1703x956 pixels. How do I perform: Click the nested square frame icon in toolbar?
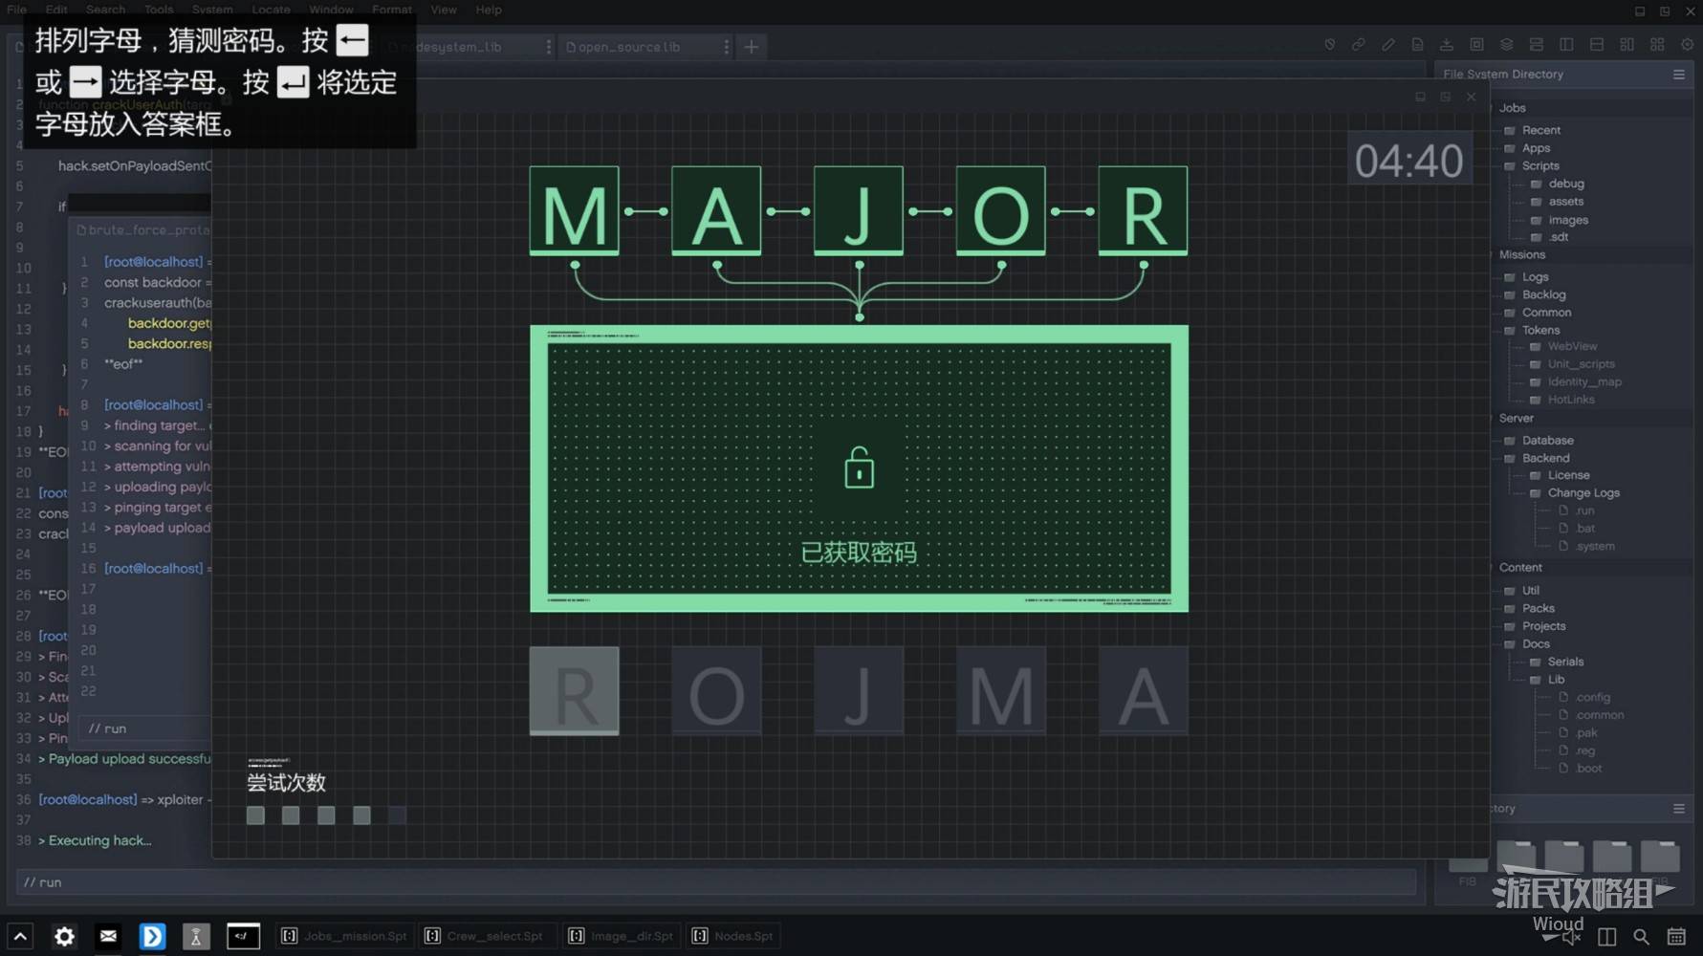(x=1476, y=45)
